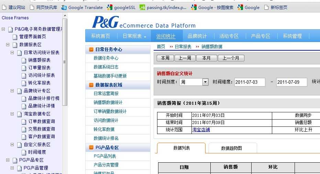The width and height of the screenshot is (320, 174).
Task: Collapse the 淘宝数据专区 tree node
Action: 12,114
